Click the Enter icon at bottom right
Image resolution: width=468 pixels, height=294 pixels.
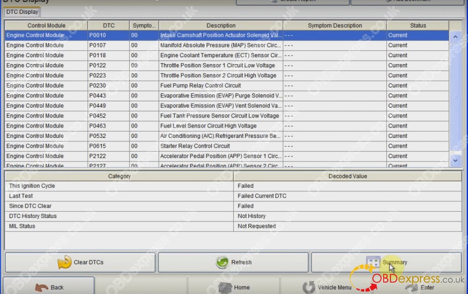[x=411, y=288]
